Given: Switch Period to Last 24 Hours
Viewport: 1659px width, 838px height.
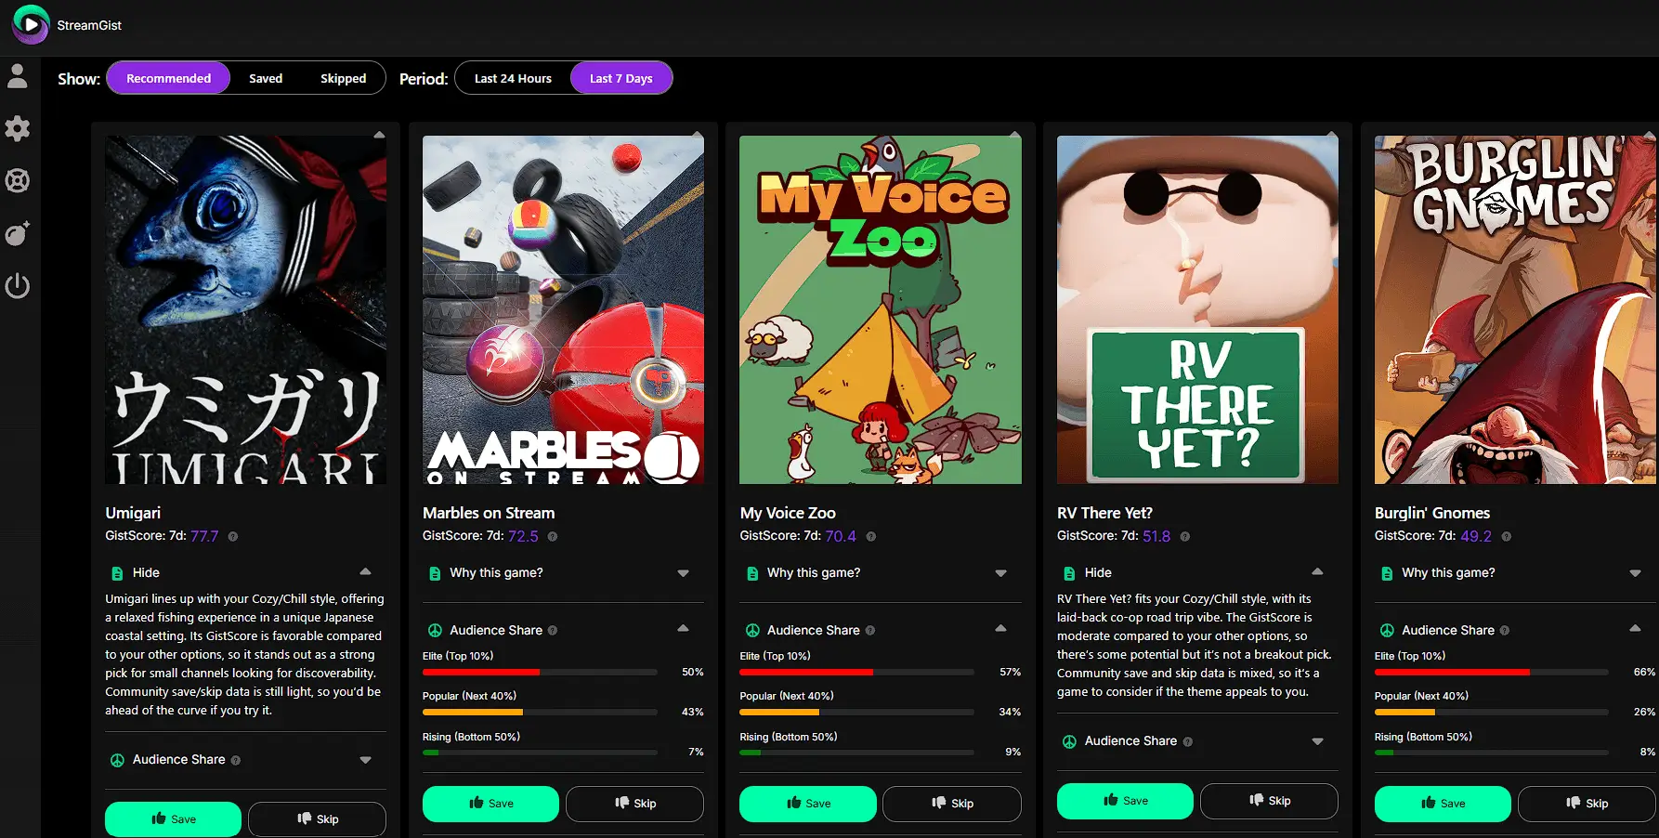Looking at the screenshot, I should pyautogui.click(x=512, y=78).
